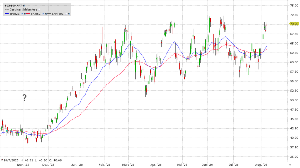
Task: Open settings icon next to FCX@SMART
Action: [24, 6]
